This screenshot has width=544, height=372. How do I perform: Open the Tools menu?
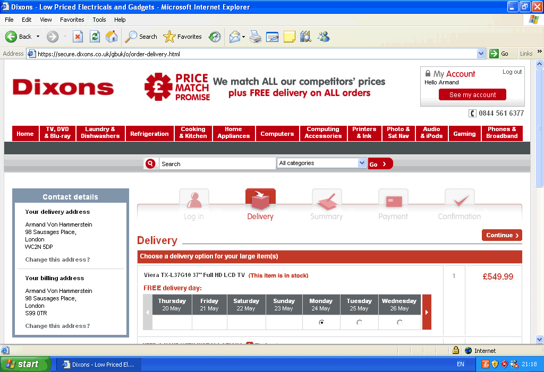[x=99, y=20]
